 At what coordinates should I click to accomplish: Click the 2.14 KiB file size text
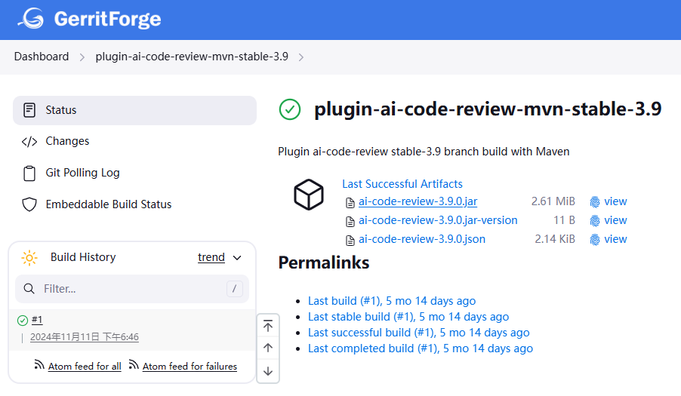pyautogui.click(x=555, y=239)
